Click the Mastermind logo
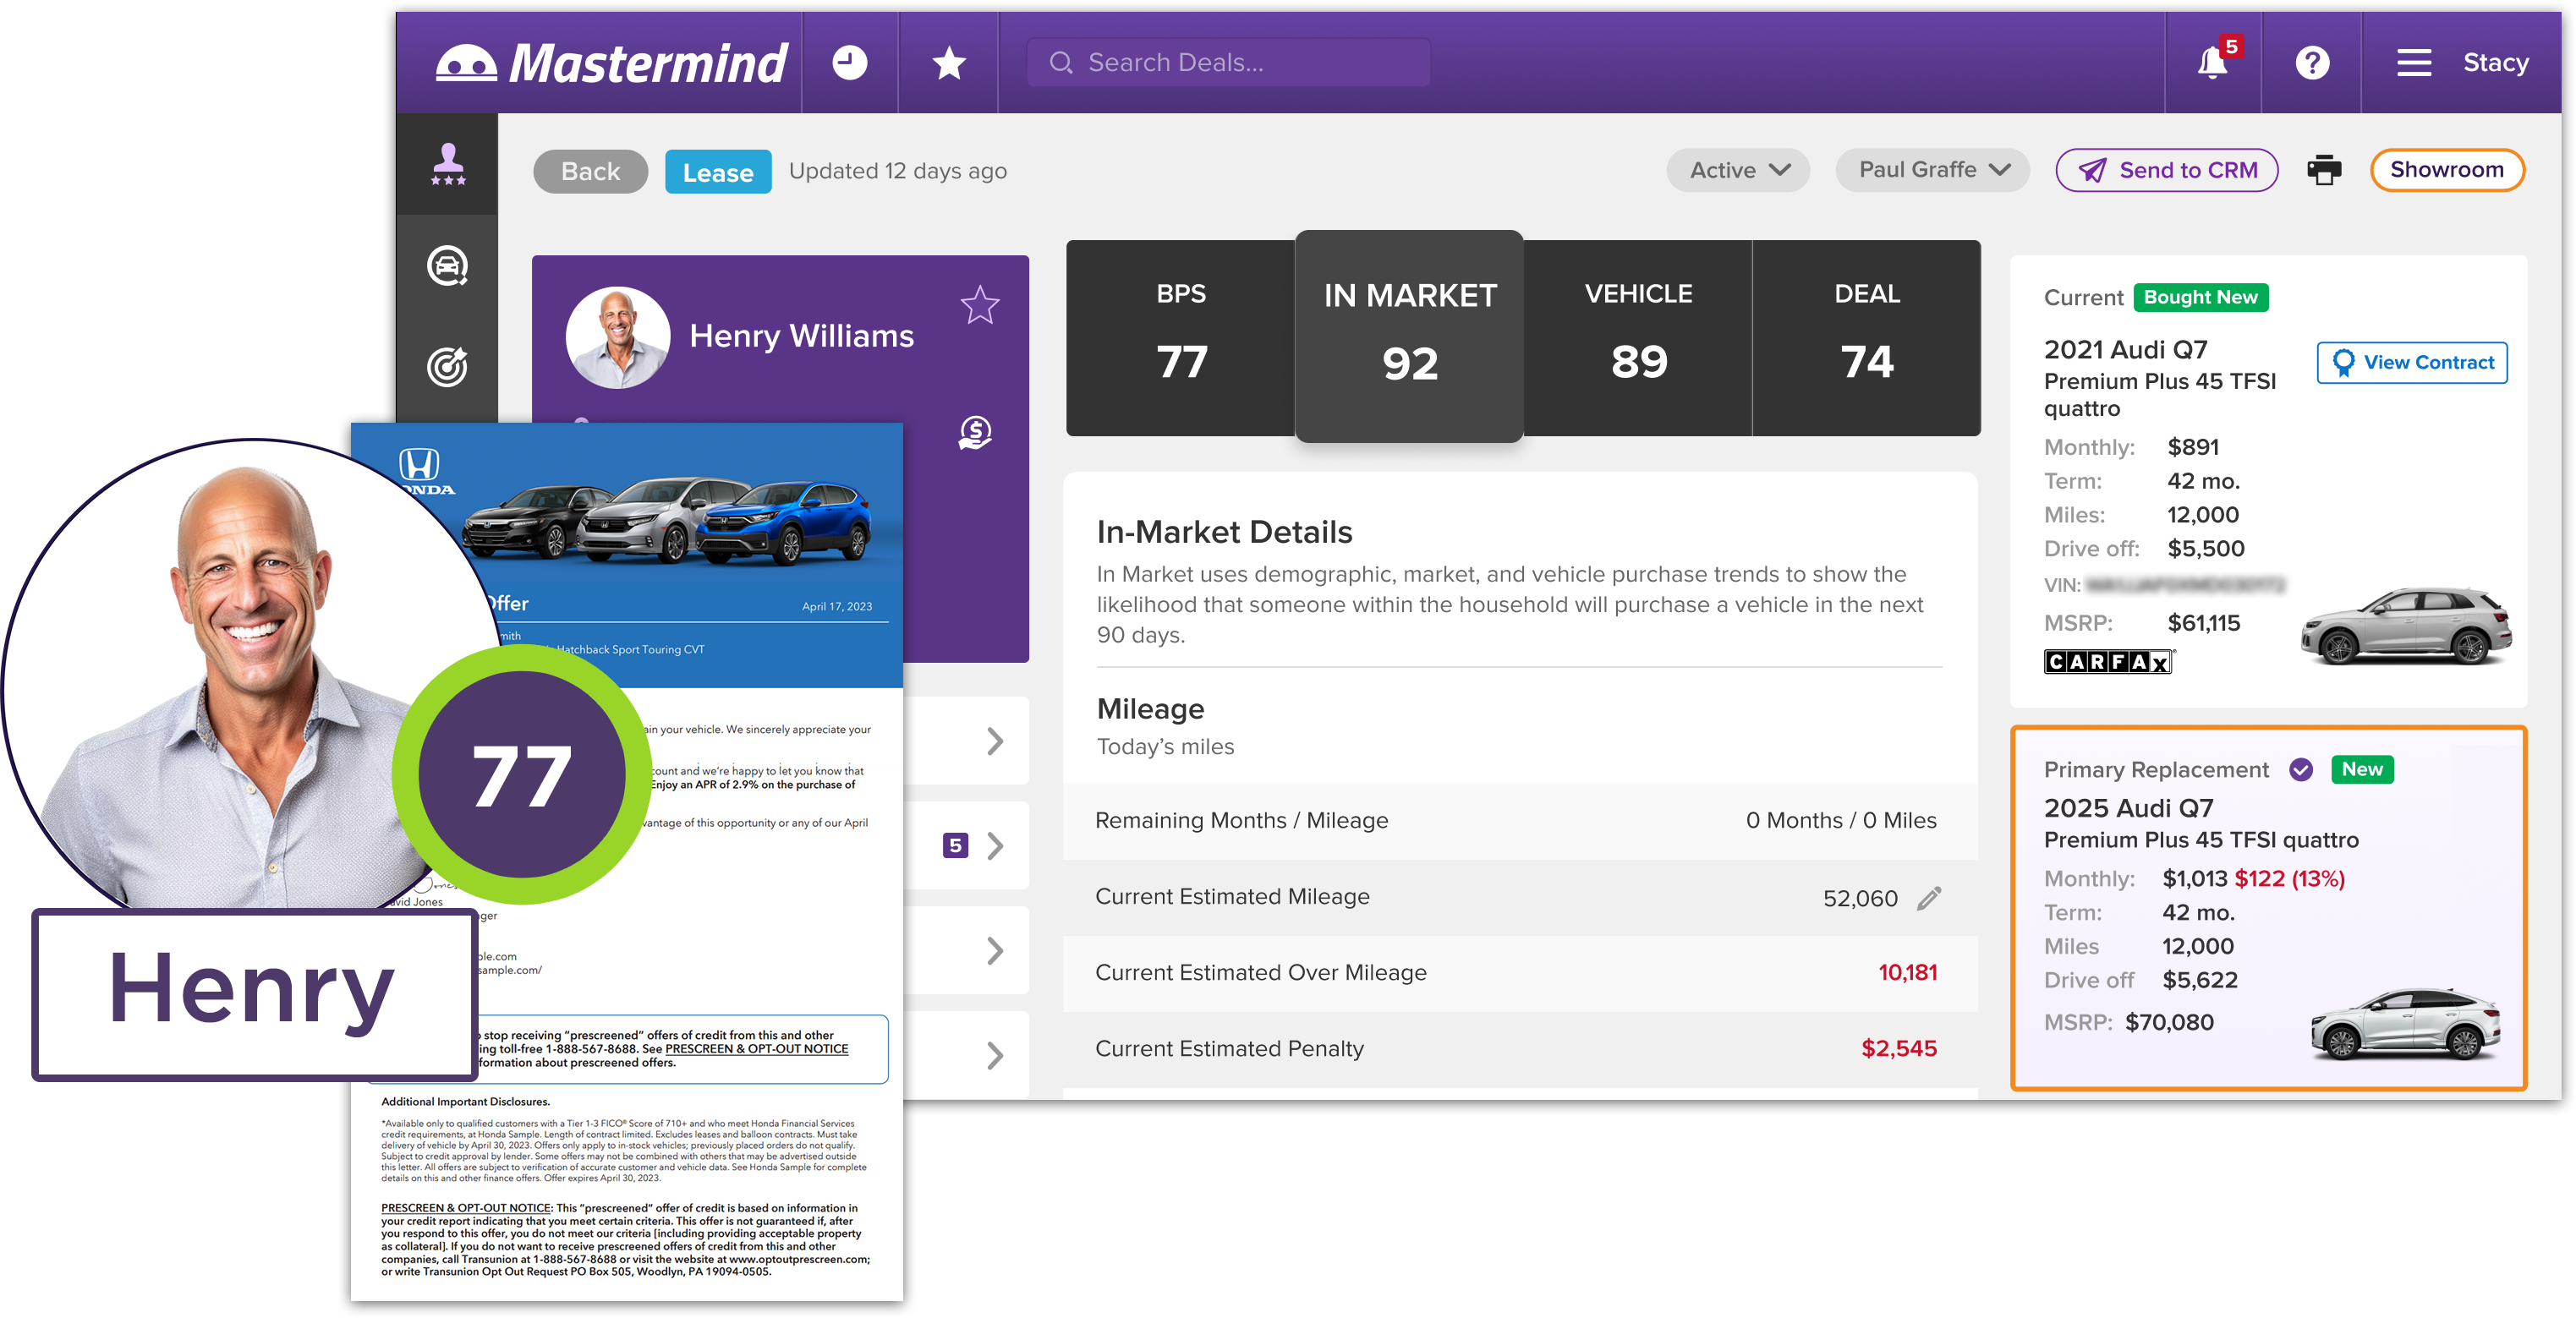The width and height of the screenshot is (2576, 1318). click(x=611, y=63)
